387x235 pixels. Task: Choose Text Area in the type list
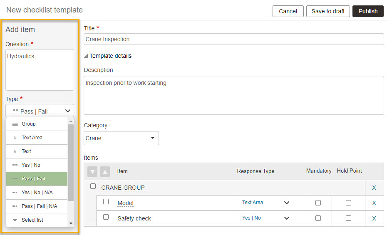pyautogui.click(x=37, y=138)
